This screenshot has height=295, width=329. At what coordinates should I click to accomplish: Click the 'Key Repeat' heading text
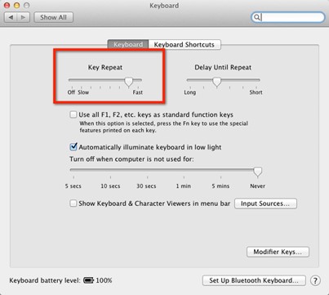click(x=105, y=67)
